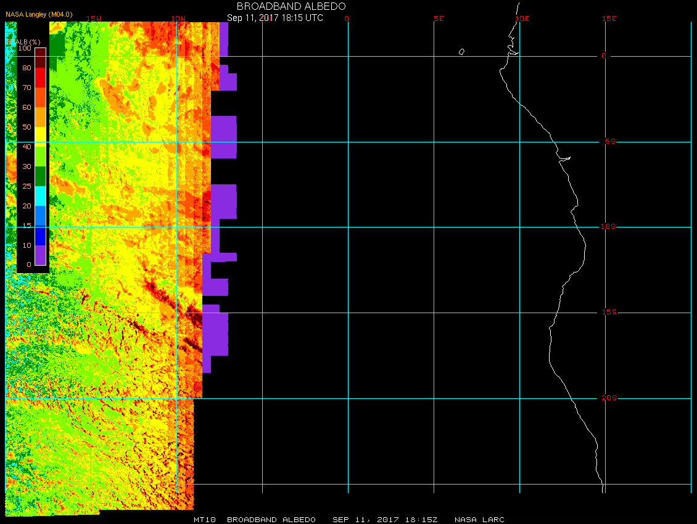Select the red 70–80% legend swatch
This screenshot has height=524, width=697.
40,77
